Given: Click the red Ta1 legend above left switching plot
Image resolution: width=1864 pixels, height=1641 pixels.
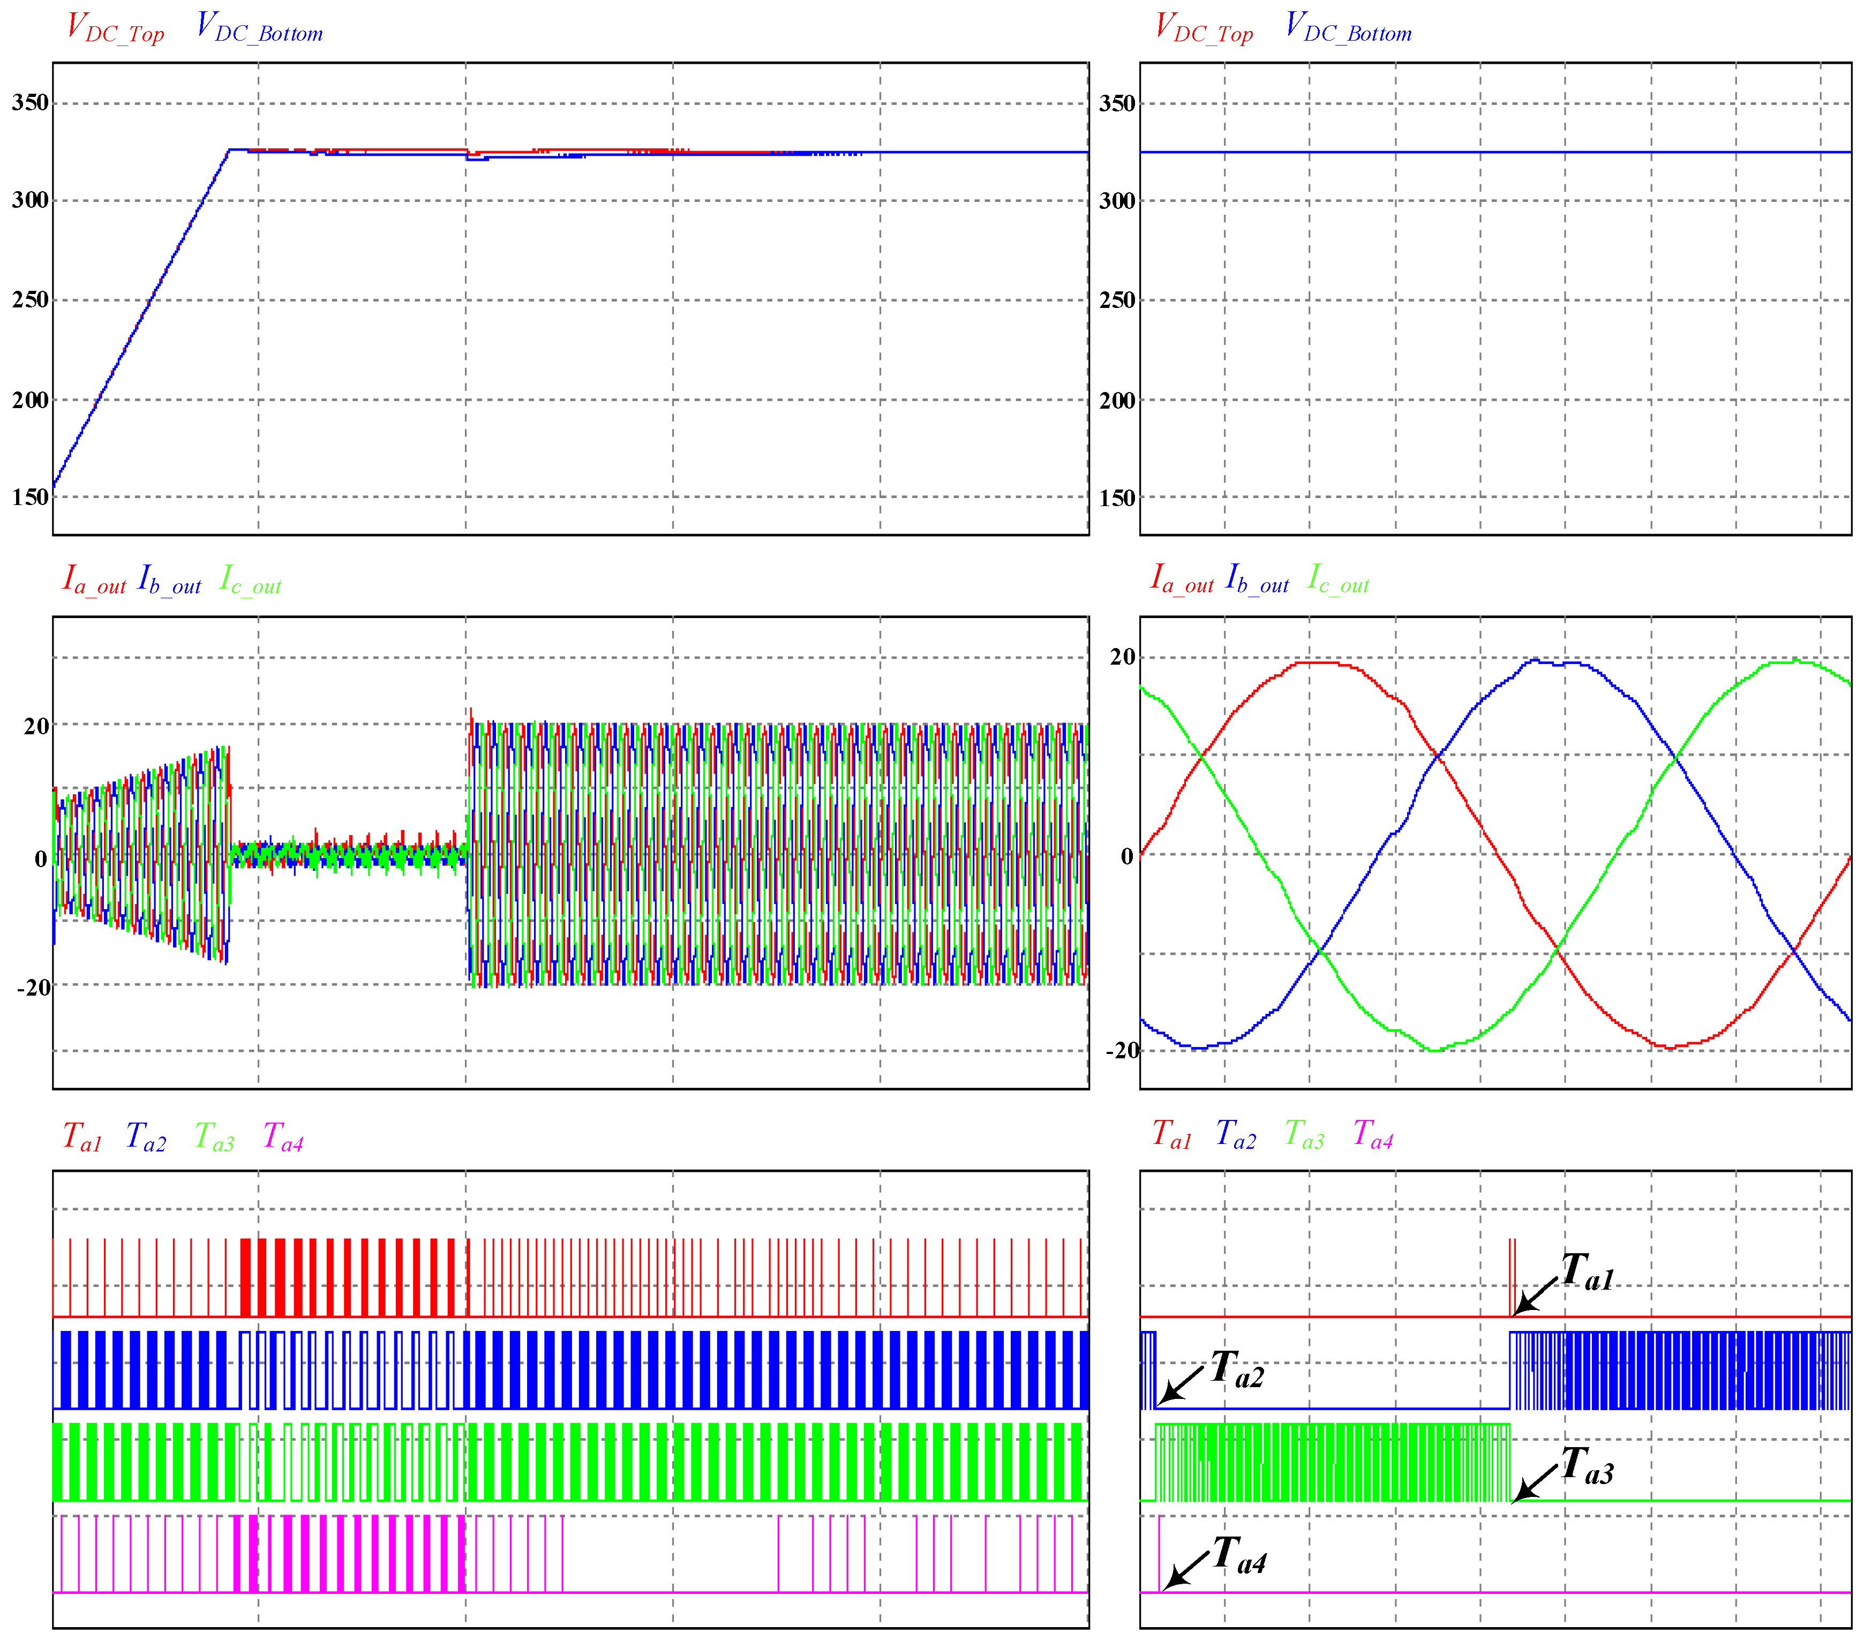Looking at the screenshot, I should click(x=82, y=1139).
